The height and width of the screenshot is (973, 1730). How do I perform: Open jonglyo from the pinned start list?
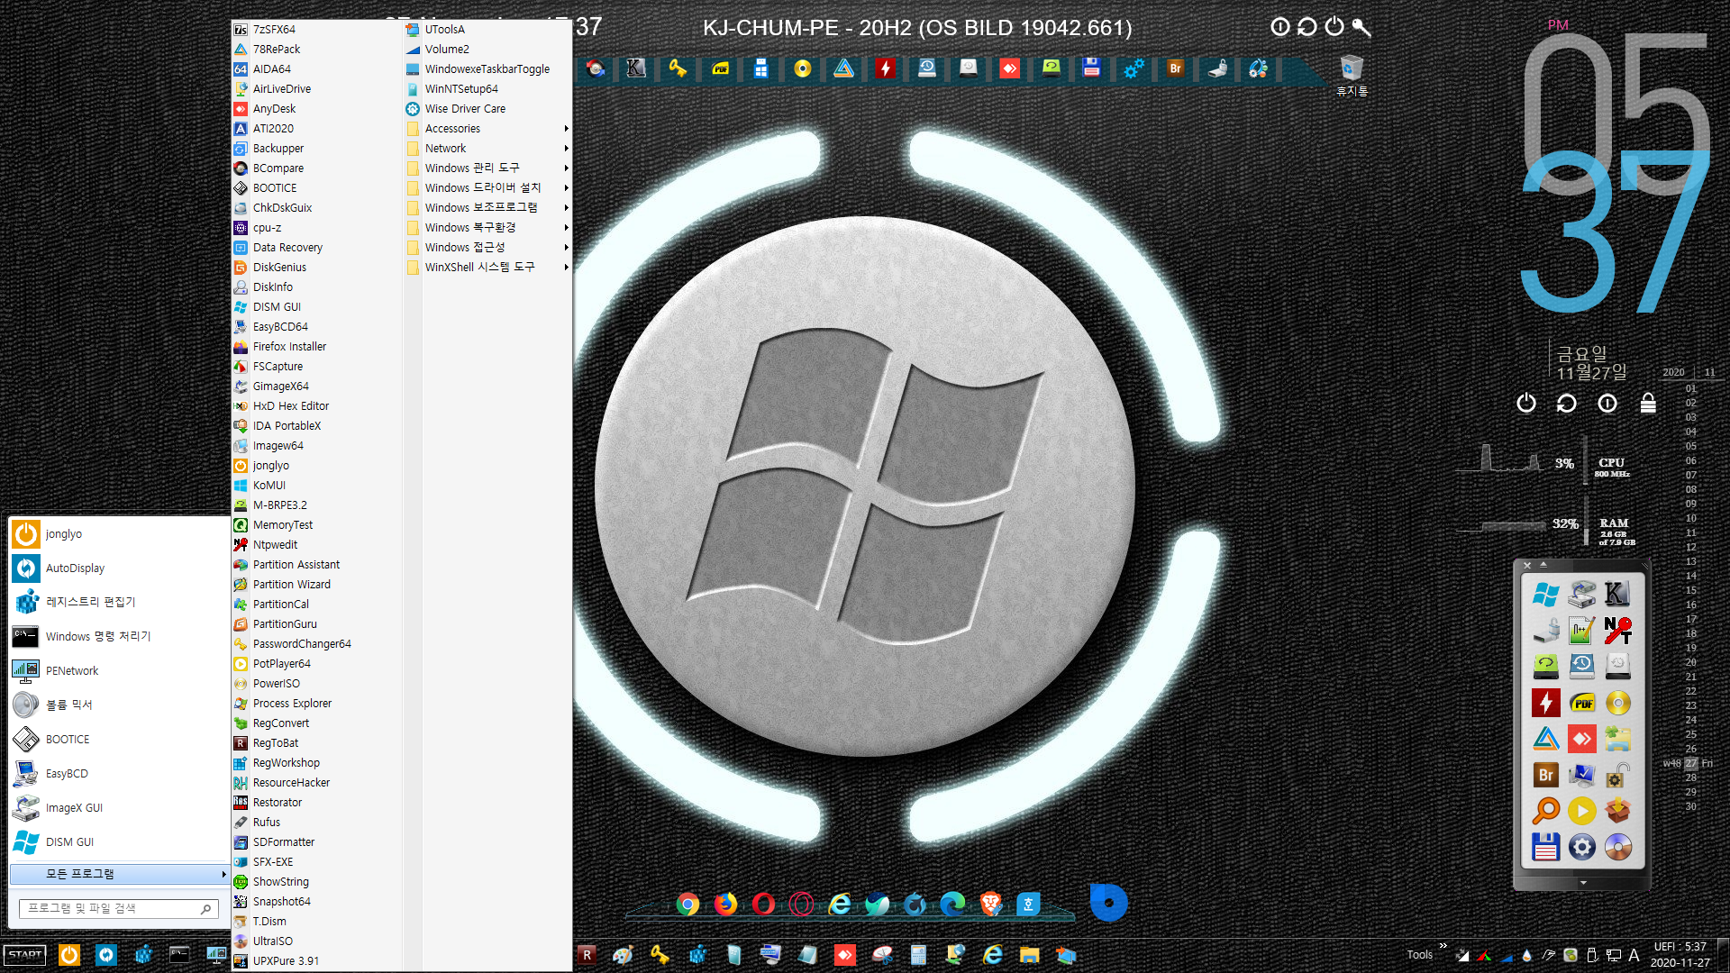[119, 534]
